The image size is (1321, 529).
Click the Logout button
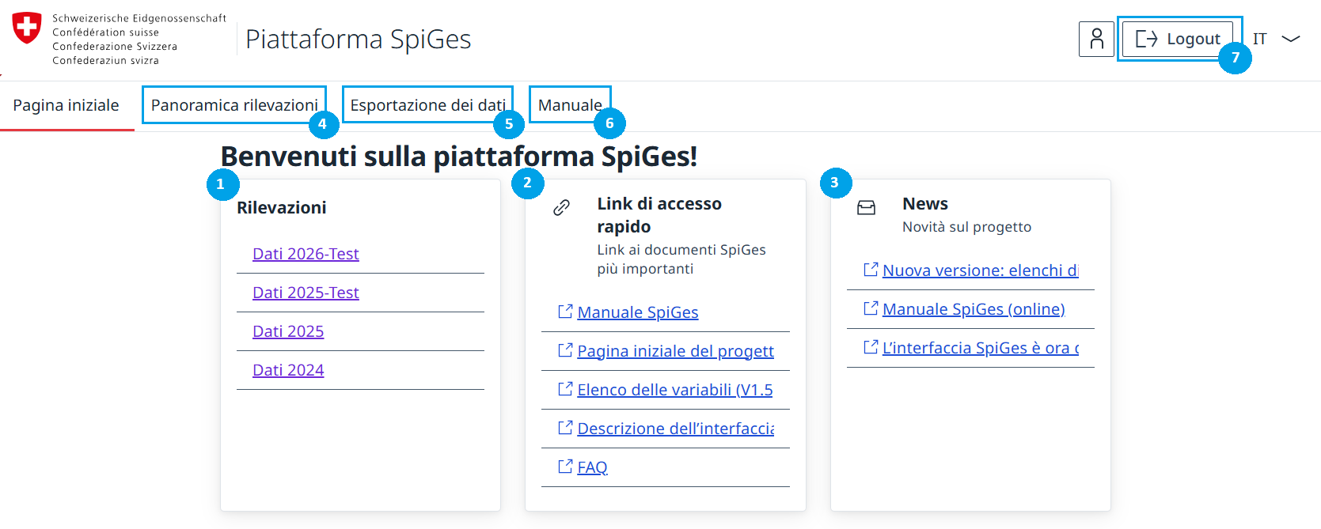coord(1178,39)
